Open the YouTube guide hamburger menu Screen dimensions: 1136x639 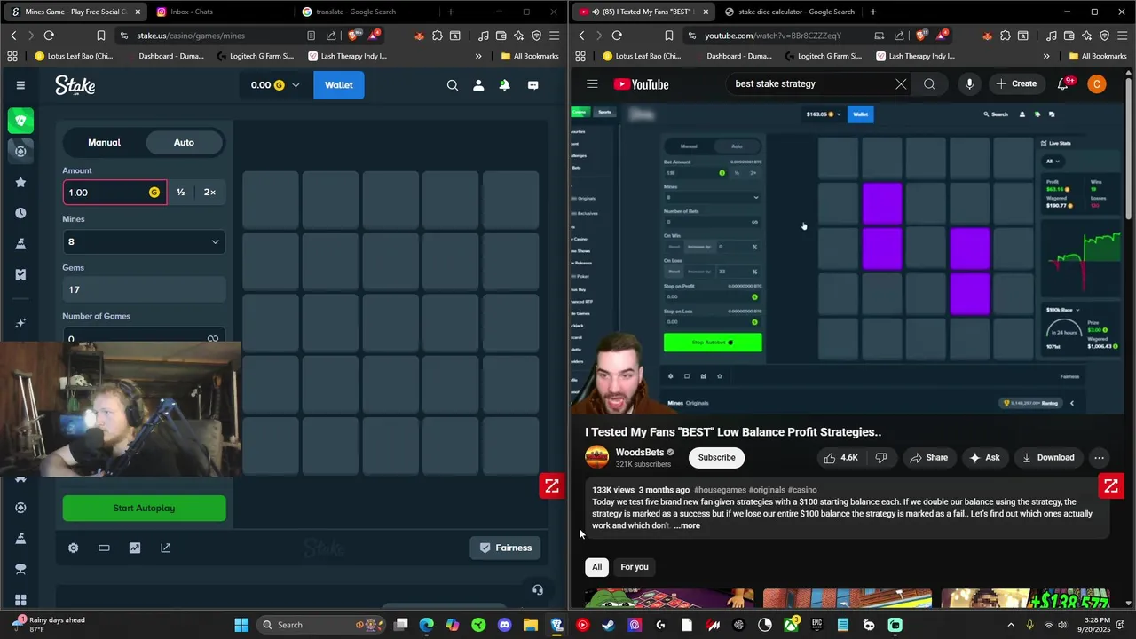[592, 84]
